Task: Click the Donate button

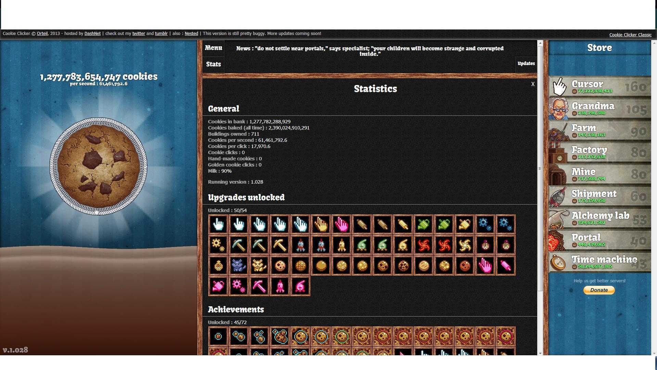Action: 599,290
